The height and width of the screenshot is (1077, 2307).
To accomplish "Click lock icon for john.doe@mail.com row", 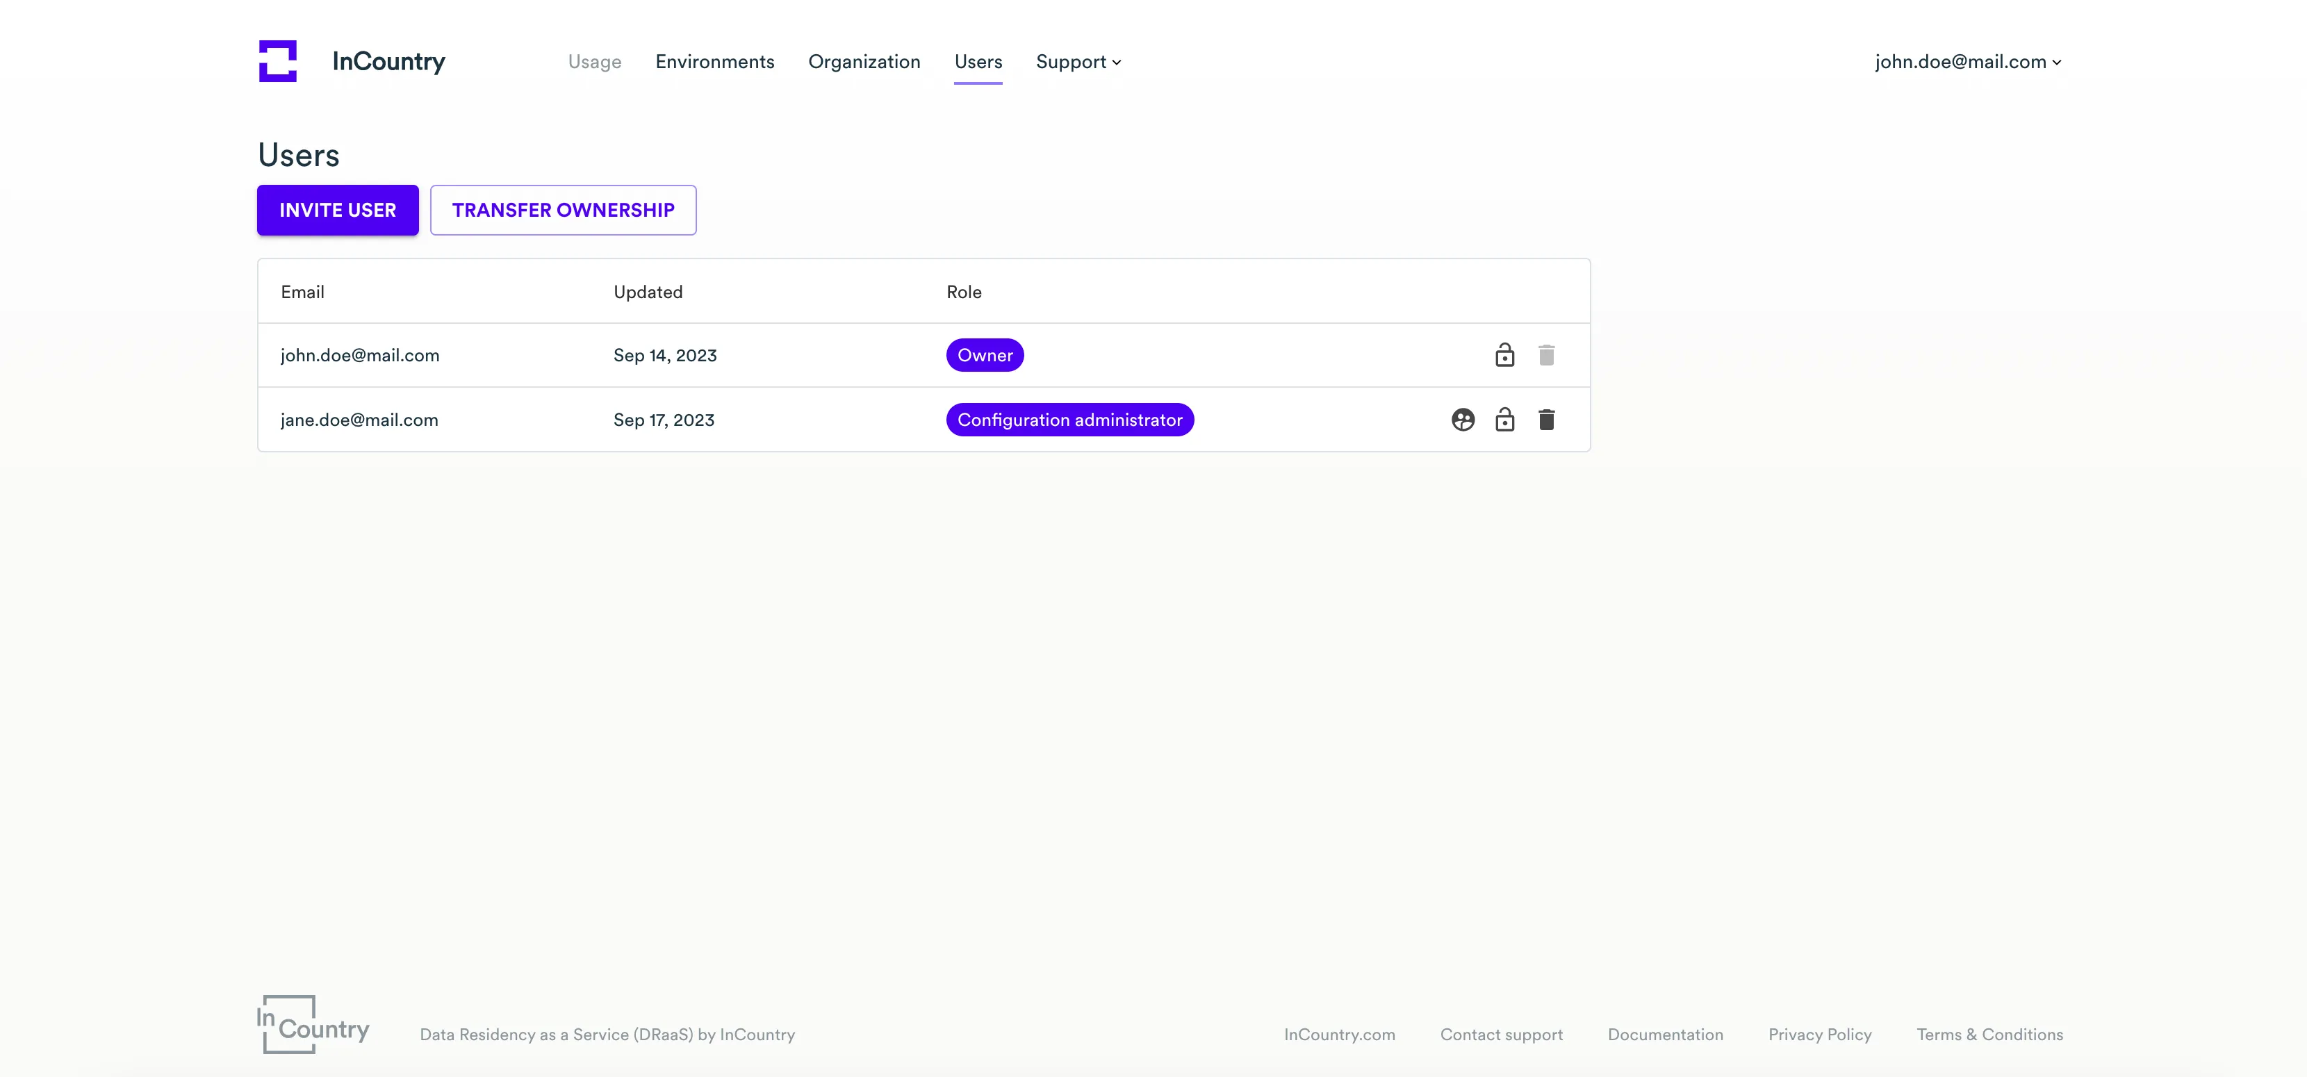I will point(1504,356).
